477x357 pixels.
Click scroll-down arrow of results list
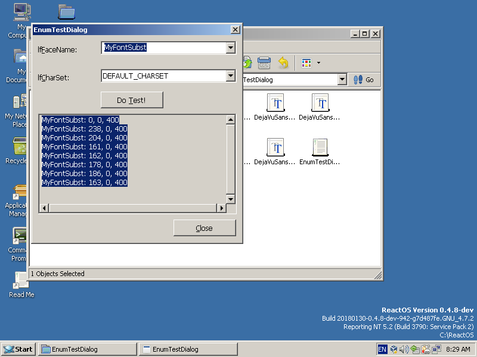(x=231, y=198)
